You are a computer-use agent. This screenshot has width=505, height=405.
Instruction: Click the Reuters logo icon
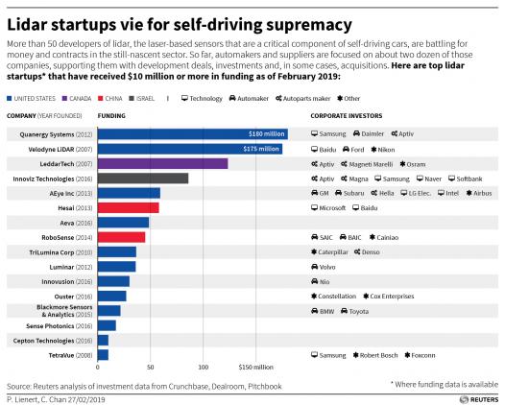click(x=464, y=399)
